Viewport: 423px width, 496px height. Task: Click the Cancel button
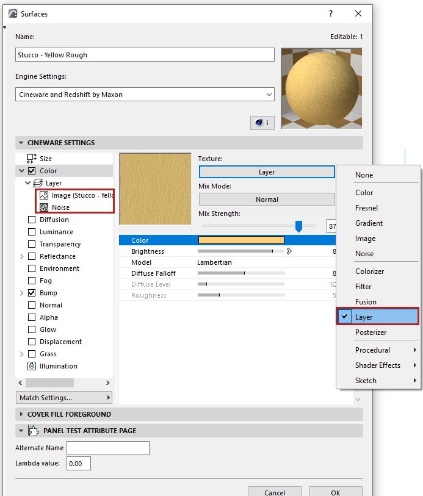[x=274, y=492]
